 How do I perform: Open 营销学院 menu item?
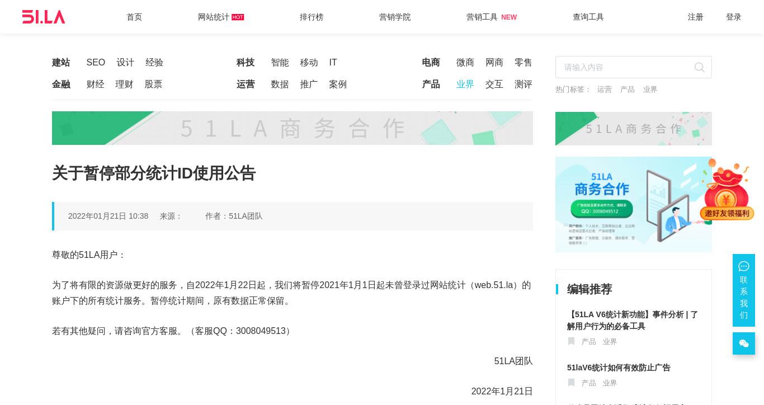coord(395,17)
